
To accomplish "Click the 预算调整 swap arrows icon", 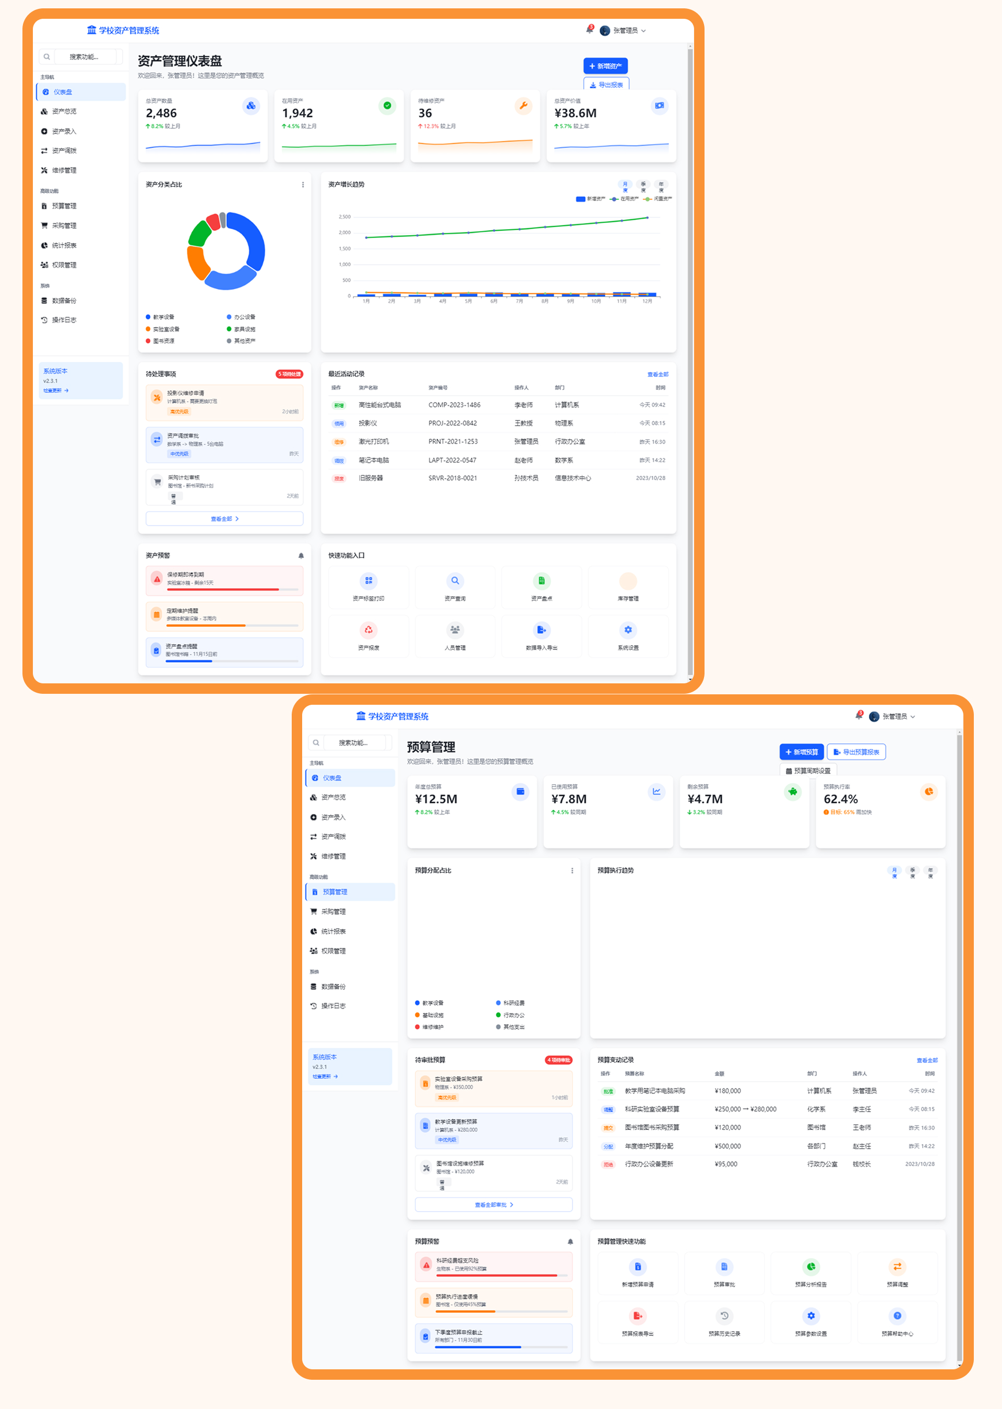I will pyautogui.click(x=897, y=1266).
